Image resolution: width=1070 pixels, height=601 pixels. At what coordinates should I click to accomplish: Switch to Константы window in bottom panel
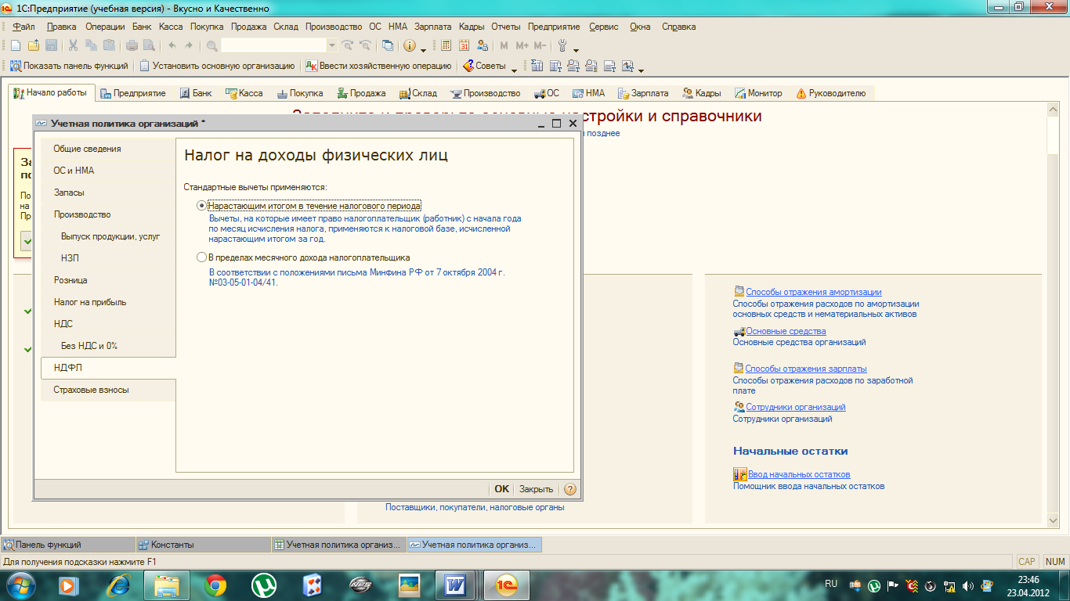202,545
